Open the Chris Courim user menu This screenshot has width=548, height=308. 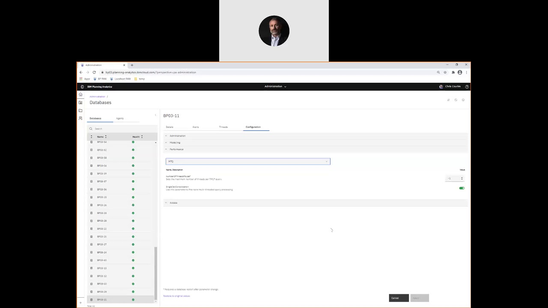[450, 86]
